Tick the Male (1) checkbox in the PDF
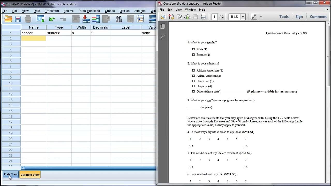Image resolution: width=331 pixels, height=186 pixels. coord(193,49)
